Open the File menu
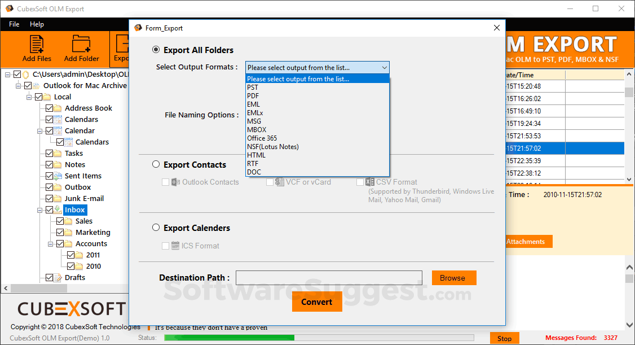 [x=14, y=24]
